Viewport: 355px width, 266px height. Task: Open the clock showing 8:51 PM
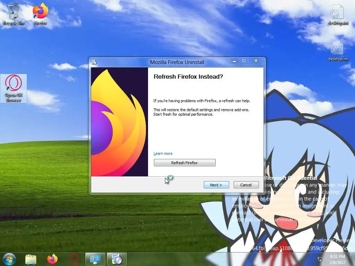click(x=338, y=259)
